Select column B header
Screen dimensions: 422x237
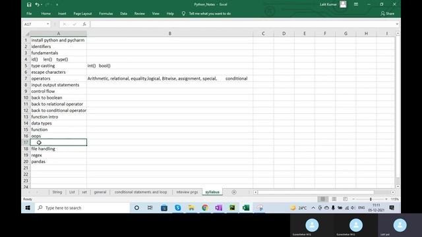click(x=170, y=34)
